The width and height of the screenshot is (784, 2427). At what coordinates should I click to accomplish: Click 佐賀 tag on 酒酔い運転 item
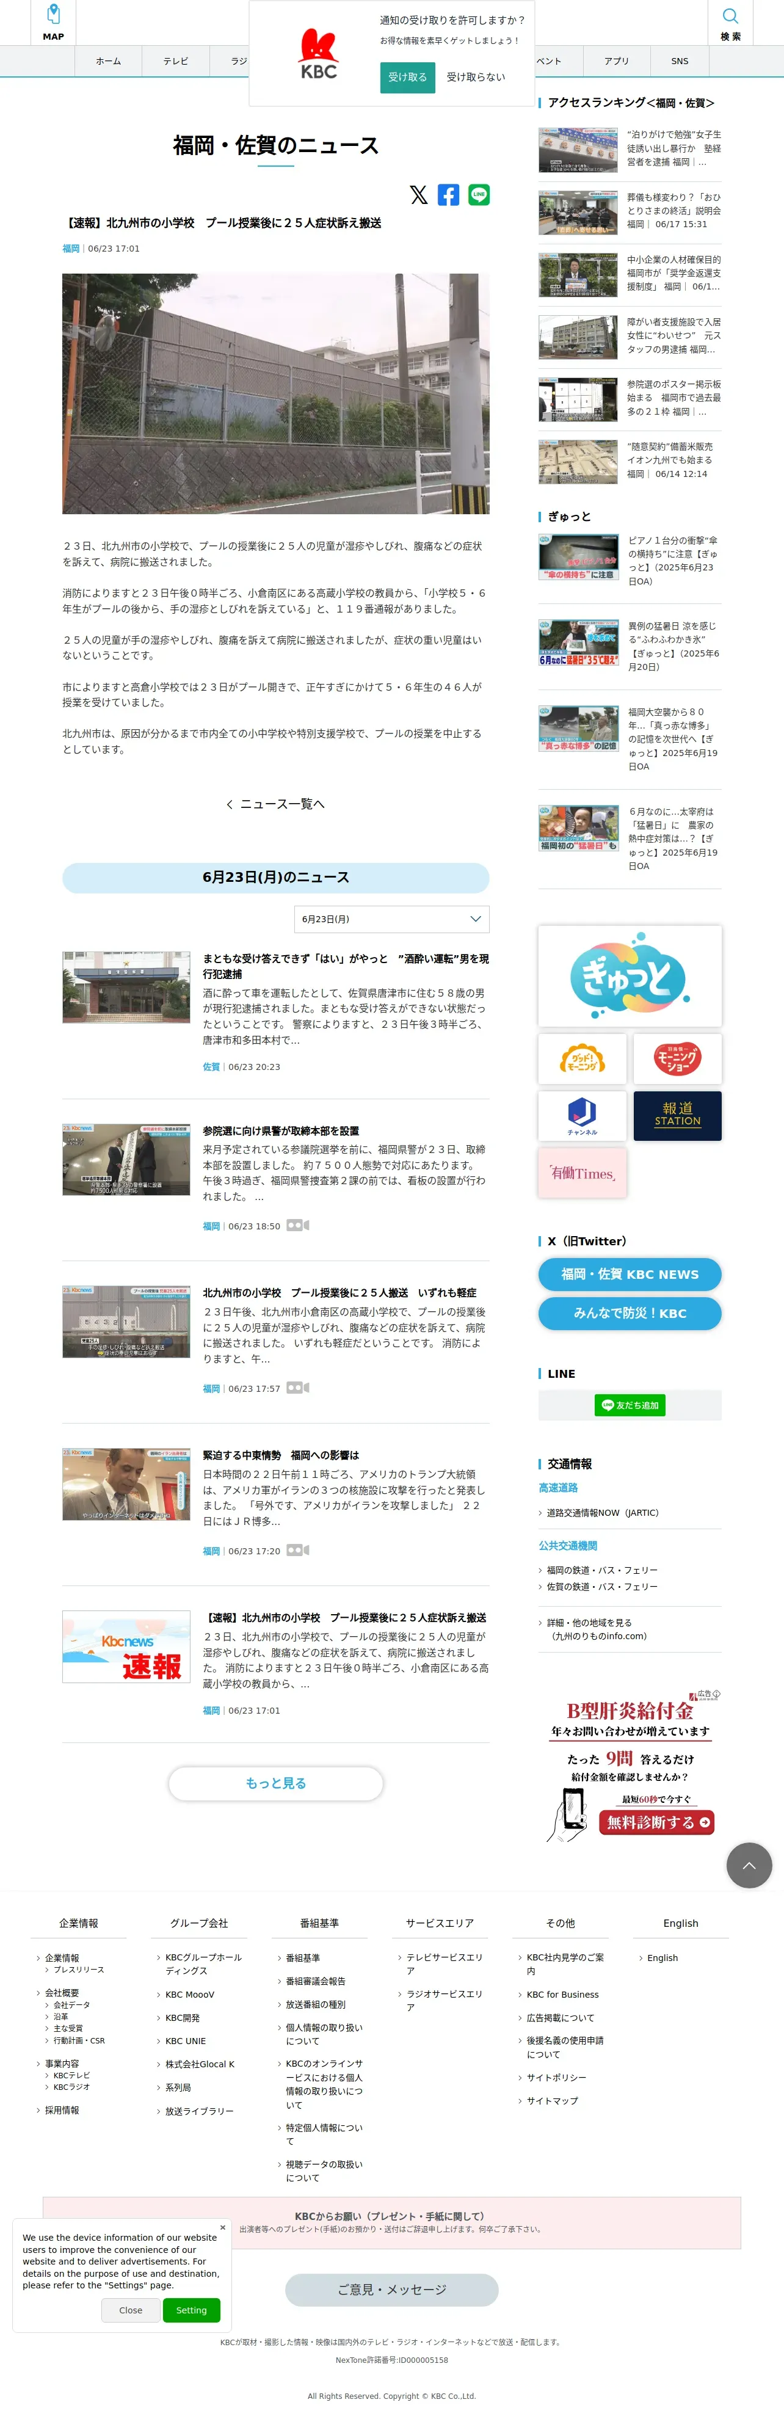(211, 1068)
